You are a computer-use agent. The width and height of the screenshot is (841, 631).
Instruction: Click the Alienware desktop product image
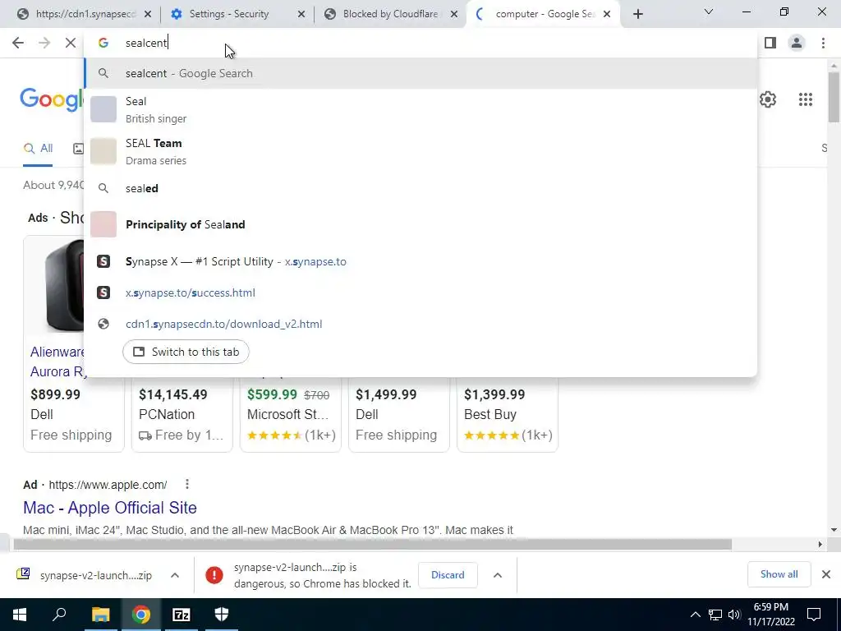tap(64, 286)
